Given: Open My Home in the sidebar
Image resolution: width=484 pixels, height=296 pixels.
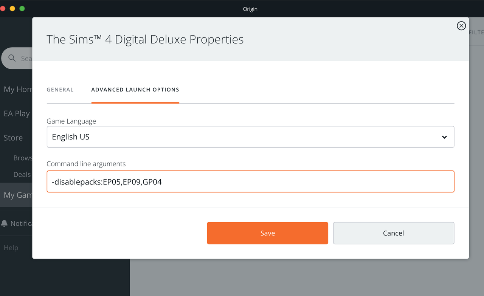Looking at the screenshot, I should coord(18,89).
